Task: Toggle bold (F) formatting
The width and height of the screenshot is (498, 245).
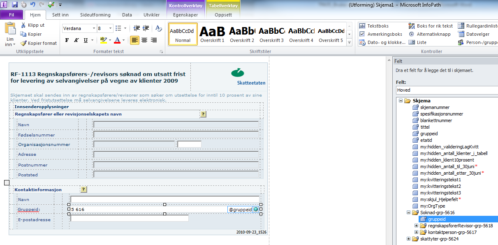Action: click(x=67, y=40)
